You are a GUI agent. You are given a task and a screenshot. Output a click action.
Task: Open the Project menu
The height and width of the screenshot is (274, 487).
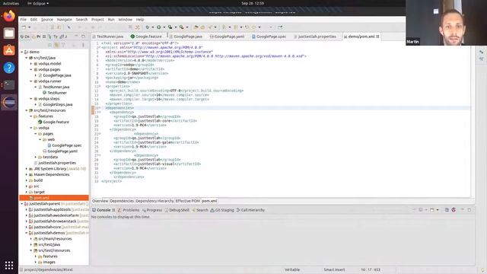pos(97,19)
